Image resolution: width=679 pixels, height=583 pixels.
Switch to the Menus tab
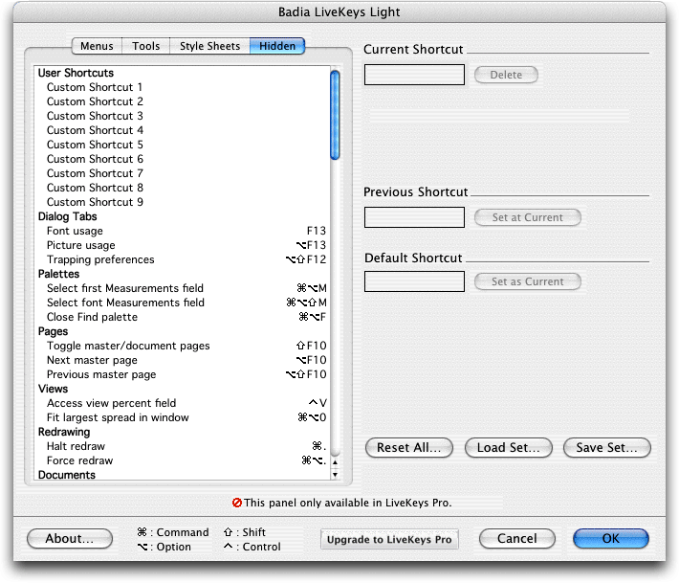(x=97, y=46)
